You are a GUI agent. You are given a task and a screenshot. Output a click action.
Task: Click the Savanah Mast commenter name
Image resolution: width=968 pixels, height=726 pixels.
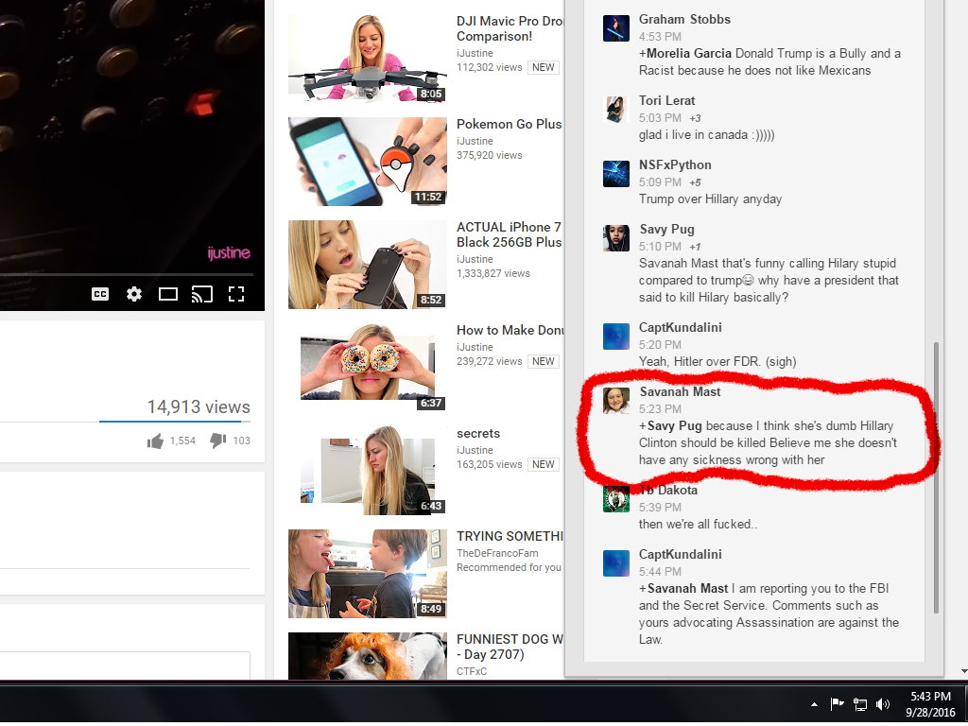pyautogui.click(x=680, y=391)
